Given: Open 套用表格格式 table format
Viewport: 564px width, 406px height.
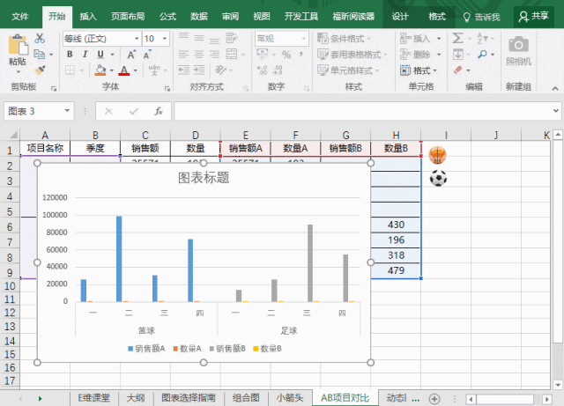Looking at the screenshot, I should (x=352, y=55).
